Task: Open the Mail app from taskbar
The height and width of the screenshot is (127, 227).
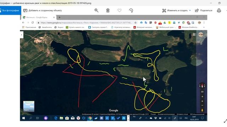Action: pyautogui.click(x=73, y=118)
